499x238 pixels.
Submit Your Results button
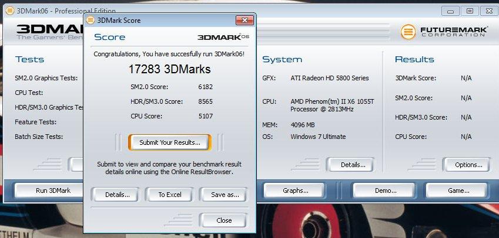point(170,142)
